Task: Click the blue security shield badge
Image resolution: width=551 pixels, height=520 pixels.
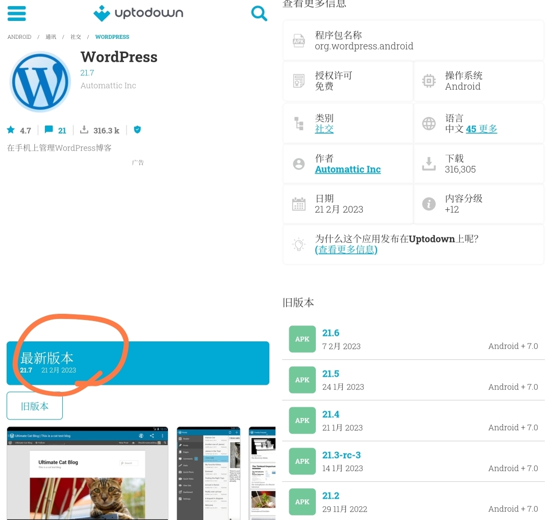Action: coord(137,130)
